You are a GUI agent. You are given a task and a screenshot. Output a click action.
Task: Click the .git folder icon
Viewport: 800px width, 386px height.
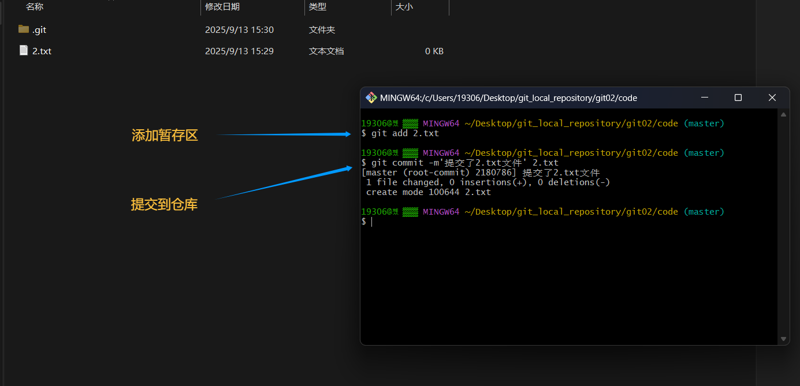click(24, 29)
